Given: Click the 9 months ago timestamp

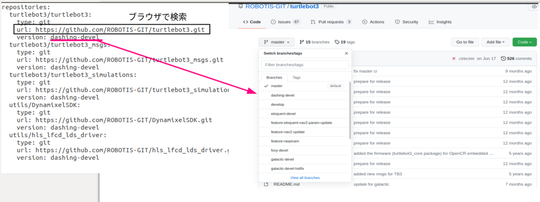Looking at the screenshot, I should 518,71.
